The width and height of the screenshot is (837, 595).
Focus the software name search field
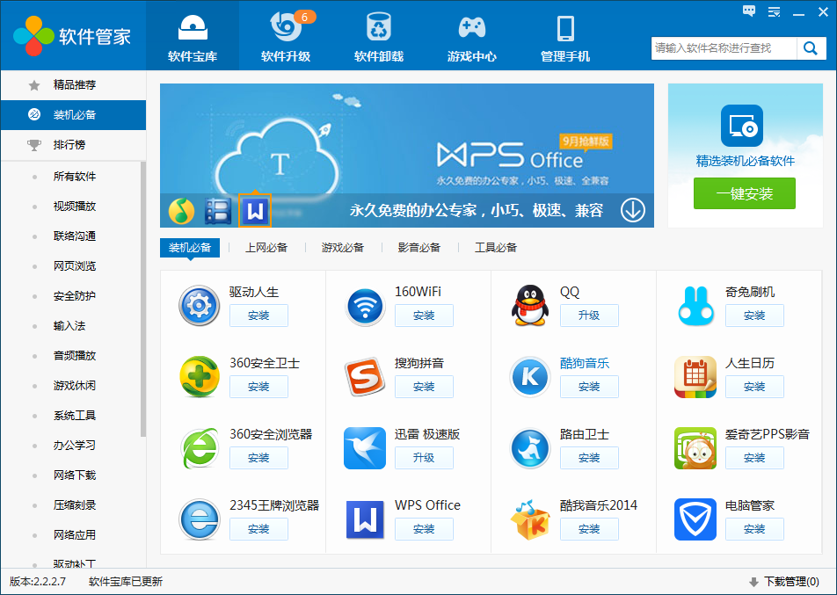tap(724, 48)
